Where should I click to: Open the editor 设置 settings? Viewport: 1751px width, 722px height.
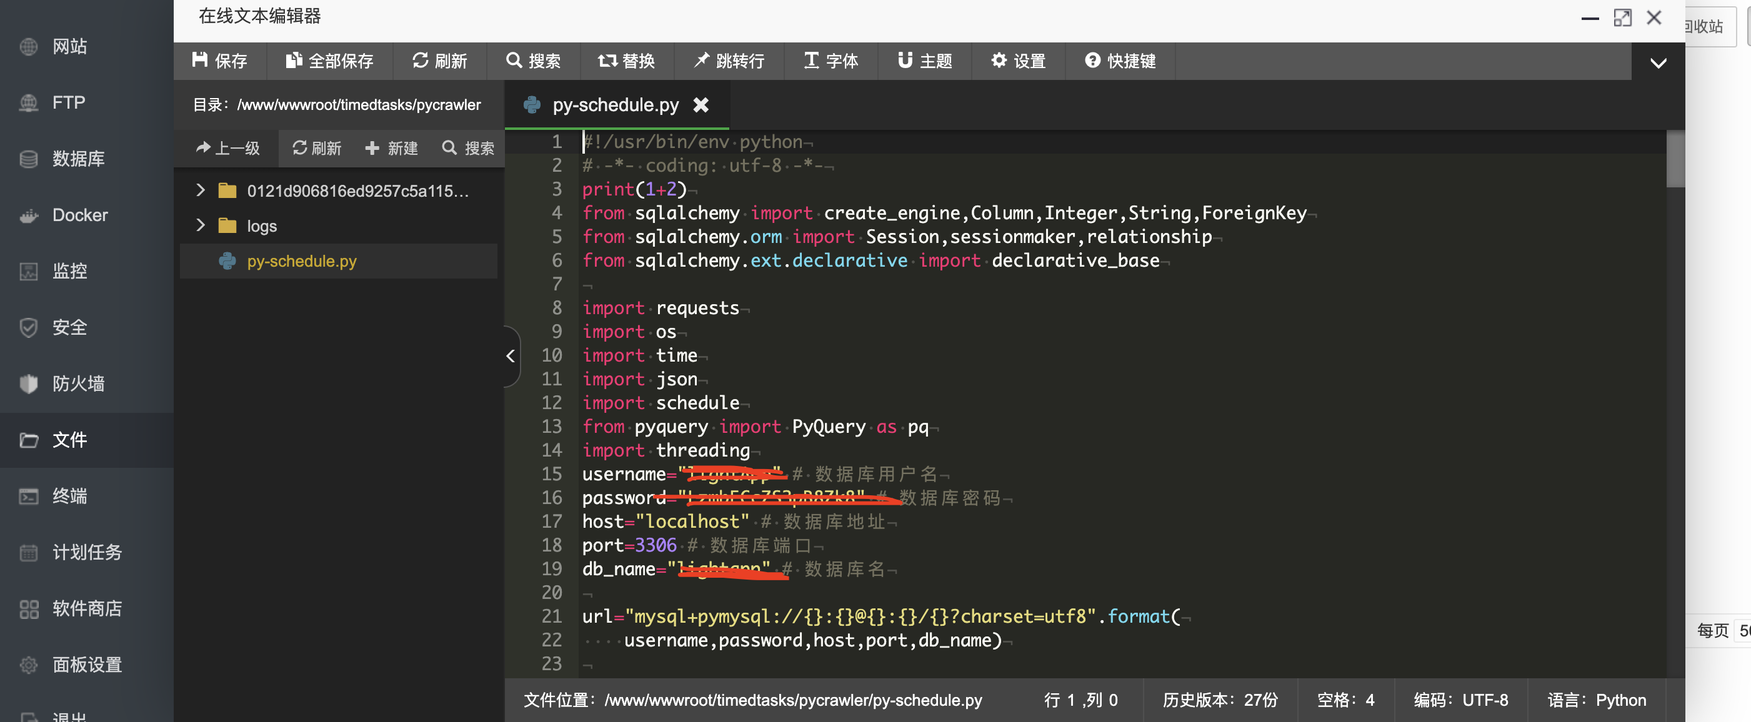1018,61
